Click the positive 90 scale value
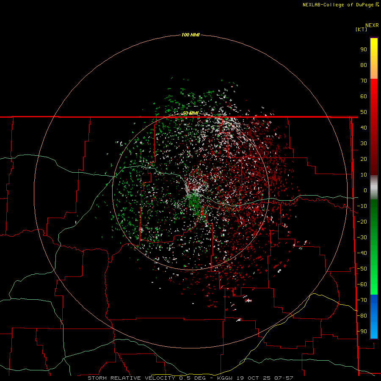Viewport: 381px width, 381px height. coord(364,50)
